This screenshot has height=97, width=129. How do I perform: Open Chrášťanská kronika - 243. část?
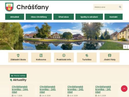(x=48, y=89)
